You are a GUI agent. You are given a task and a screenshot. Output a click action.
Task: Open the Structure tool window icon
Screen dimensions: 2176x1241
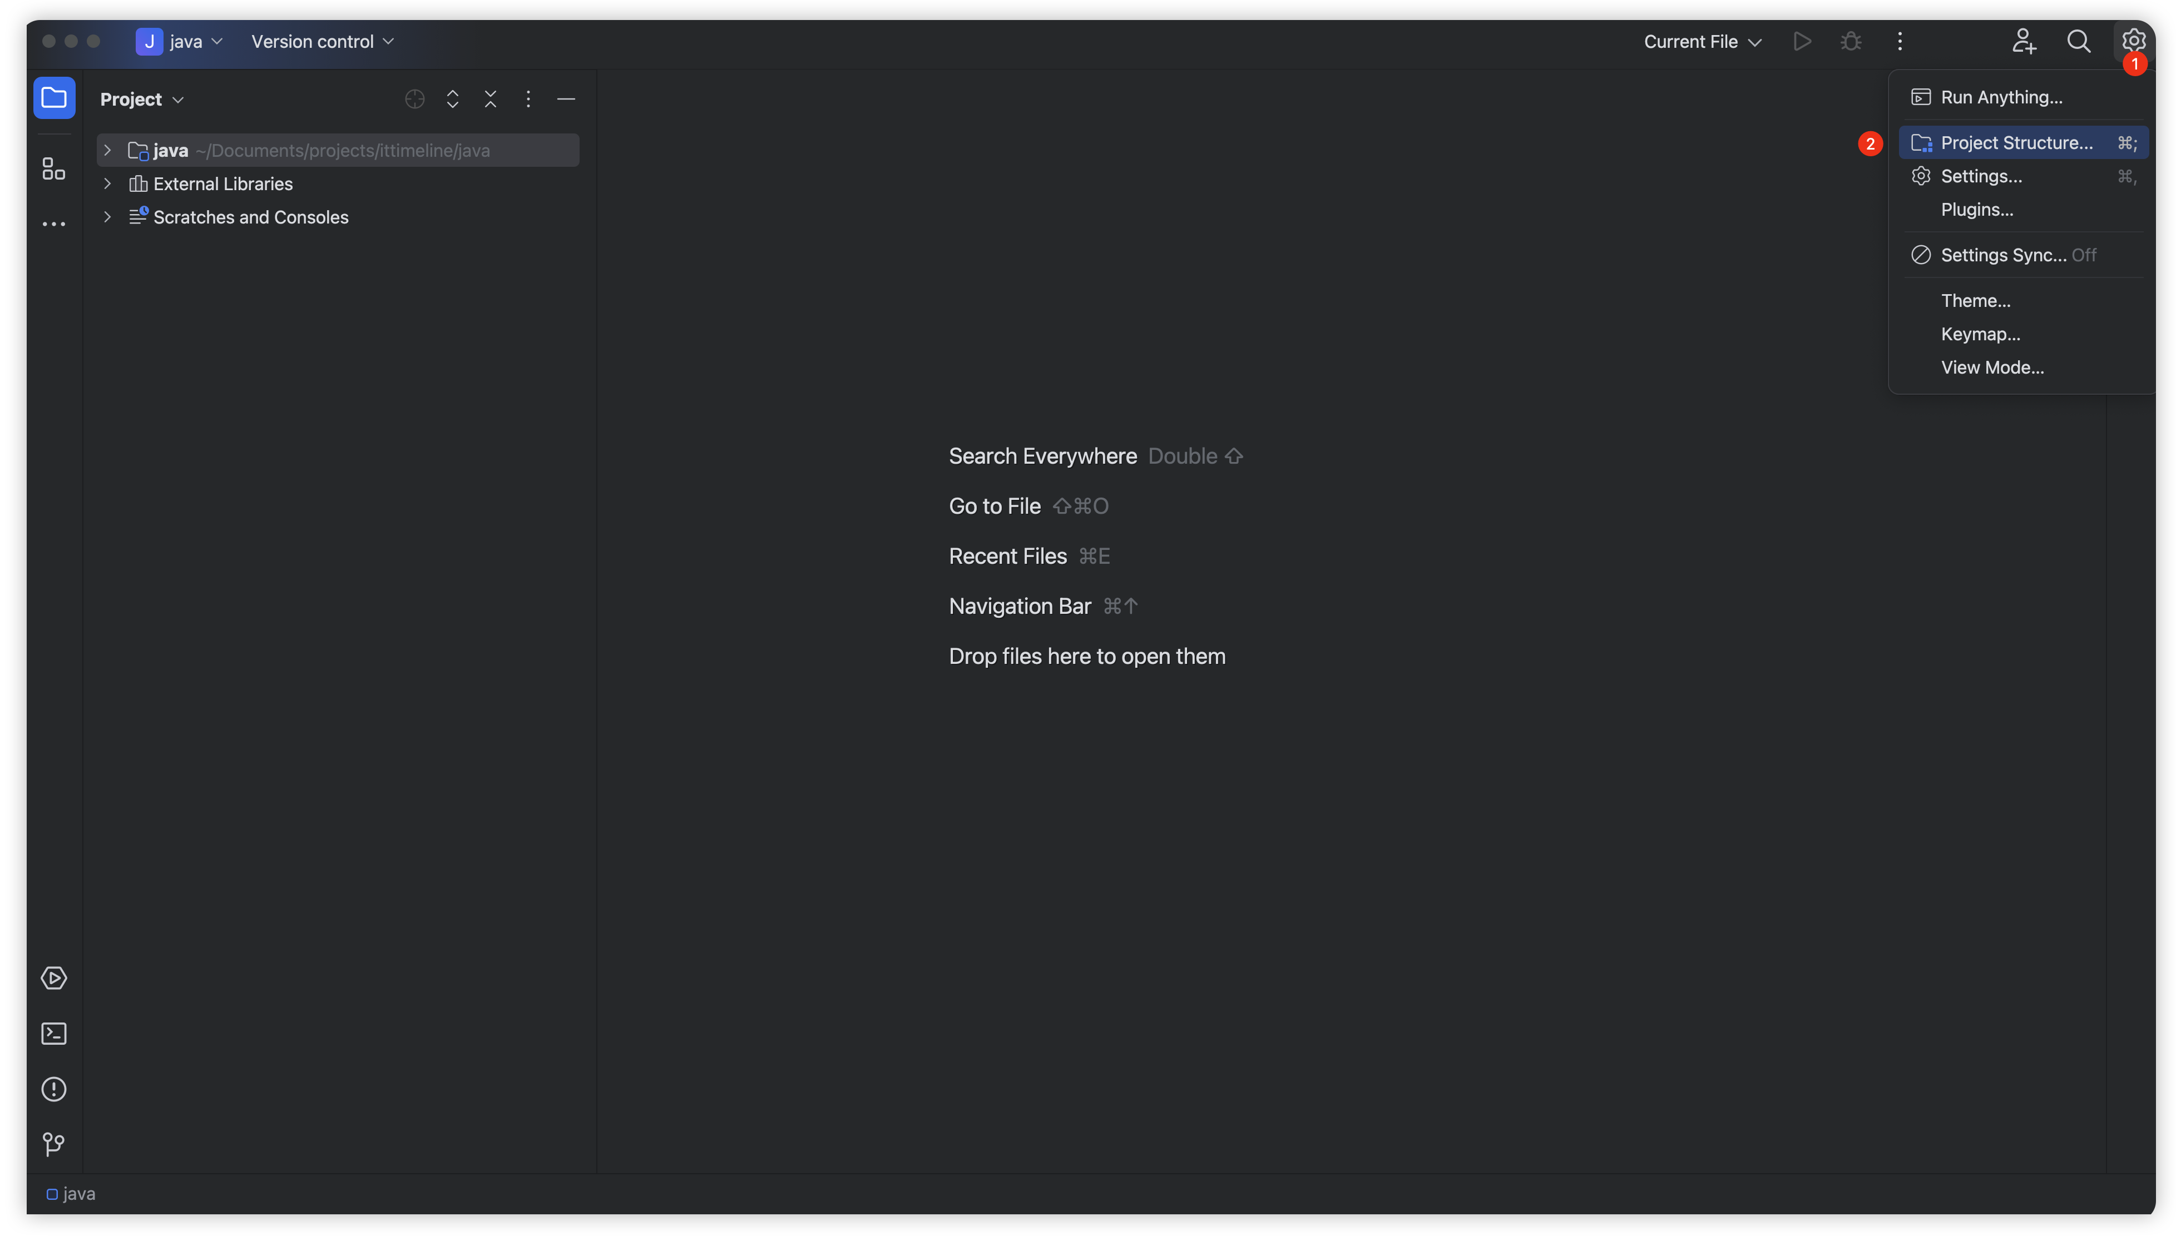coord(54,169)
